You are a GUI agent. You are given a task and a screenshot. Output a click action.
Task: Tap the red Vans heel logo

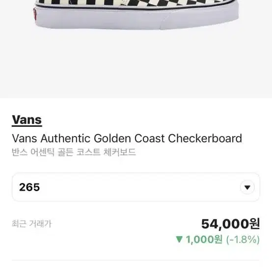pyautogui.click(x=35, y=14)
